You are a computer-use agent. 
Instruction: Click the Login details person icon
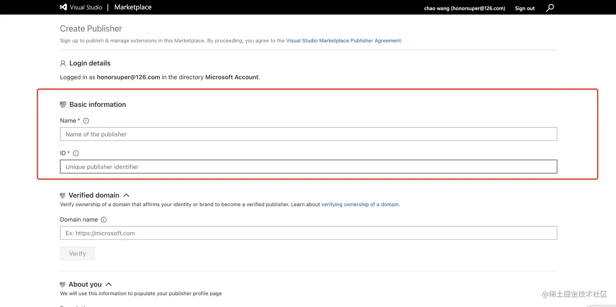point(63,64)
